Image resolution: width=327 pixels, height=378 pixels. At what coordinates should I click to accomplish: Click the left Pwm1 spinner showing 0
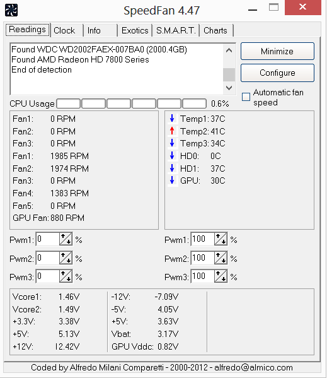(x=66, y=239)
